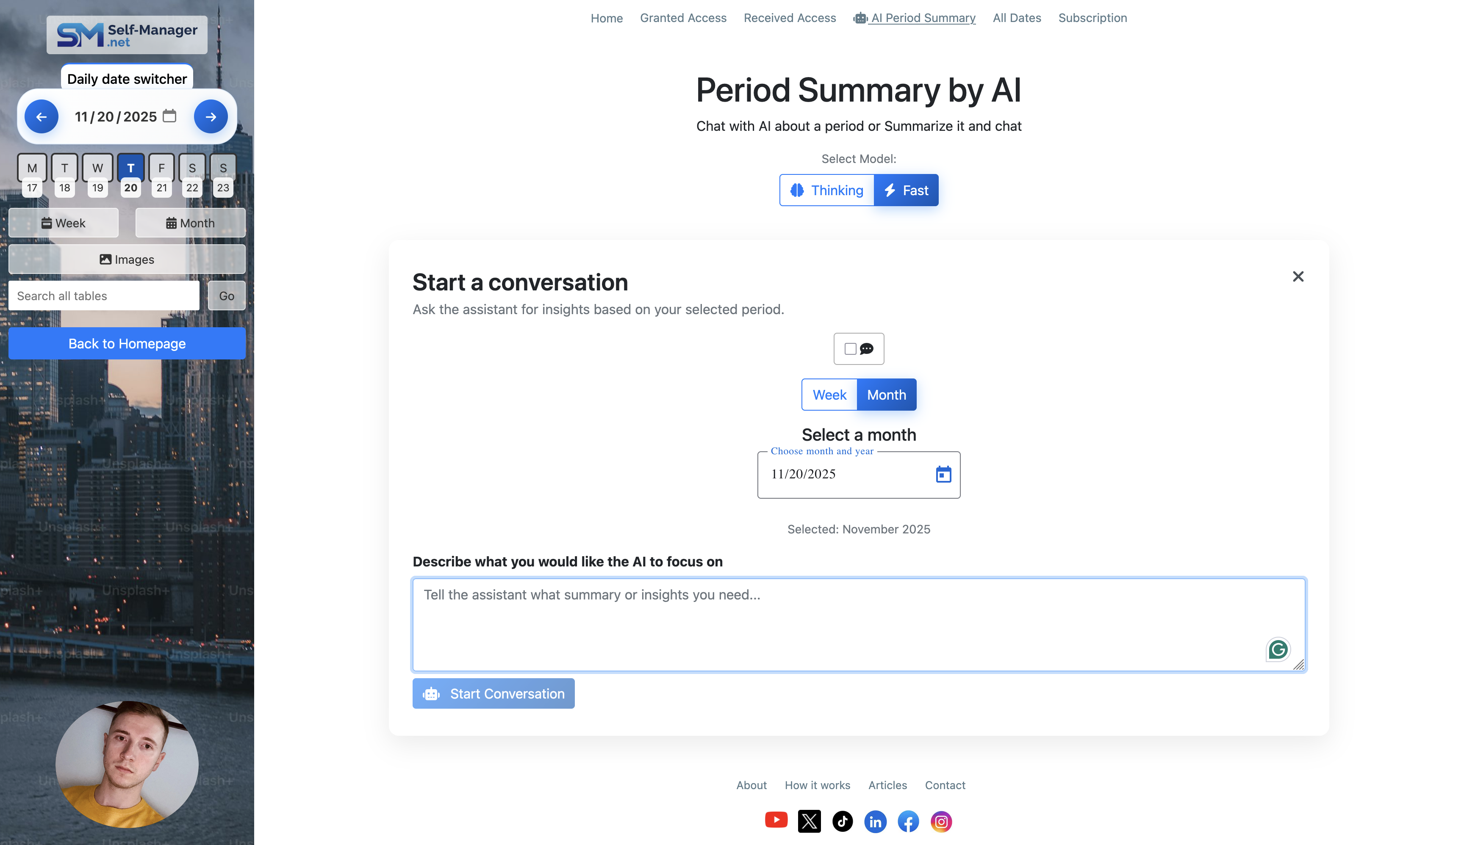Switch period selection to Week
The image size is (1464, 845).
click(x=829, y=395)
